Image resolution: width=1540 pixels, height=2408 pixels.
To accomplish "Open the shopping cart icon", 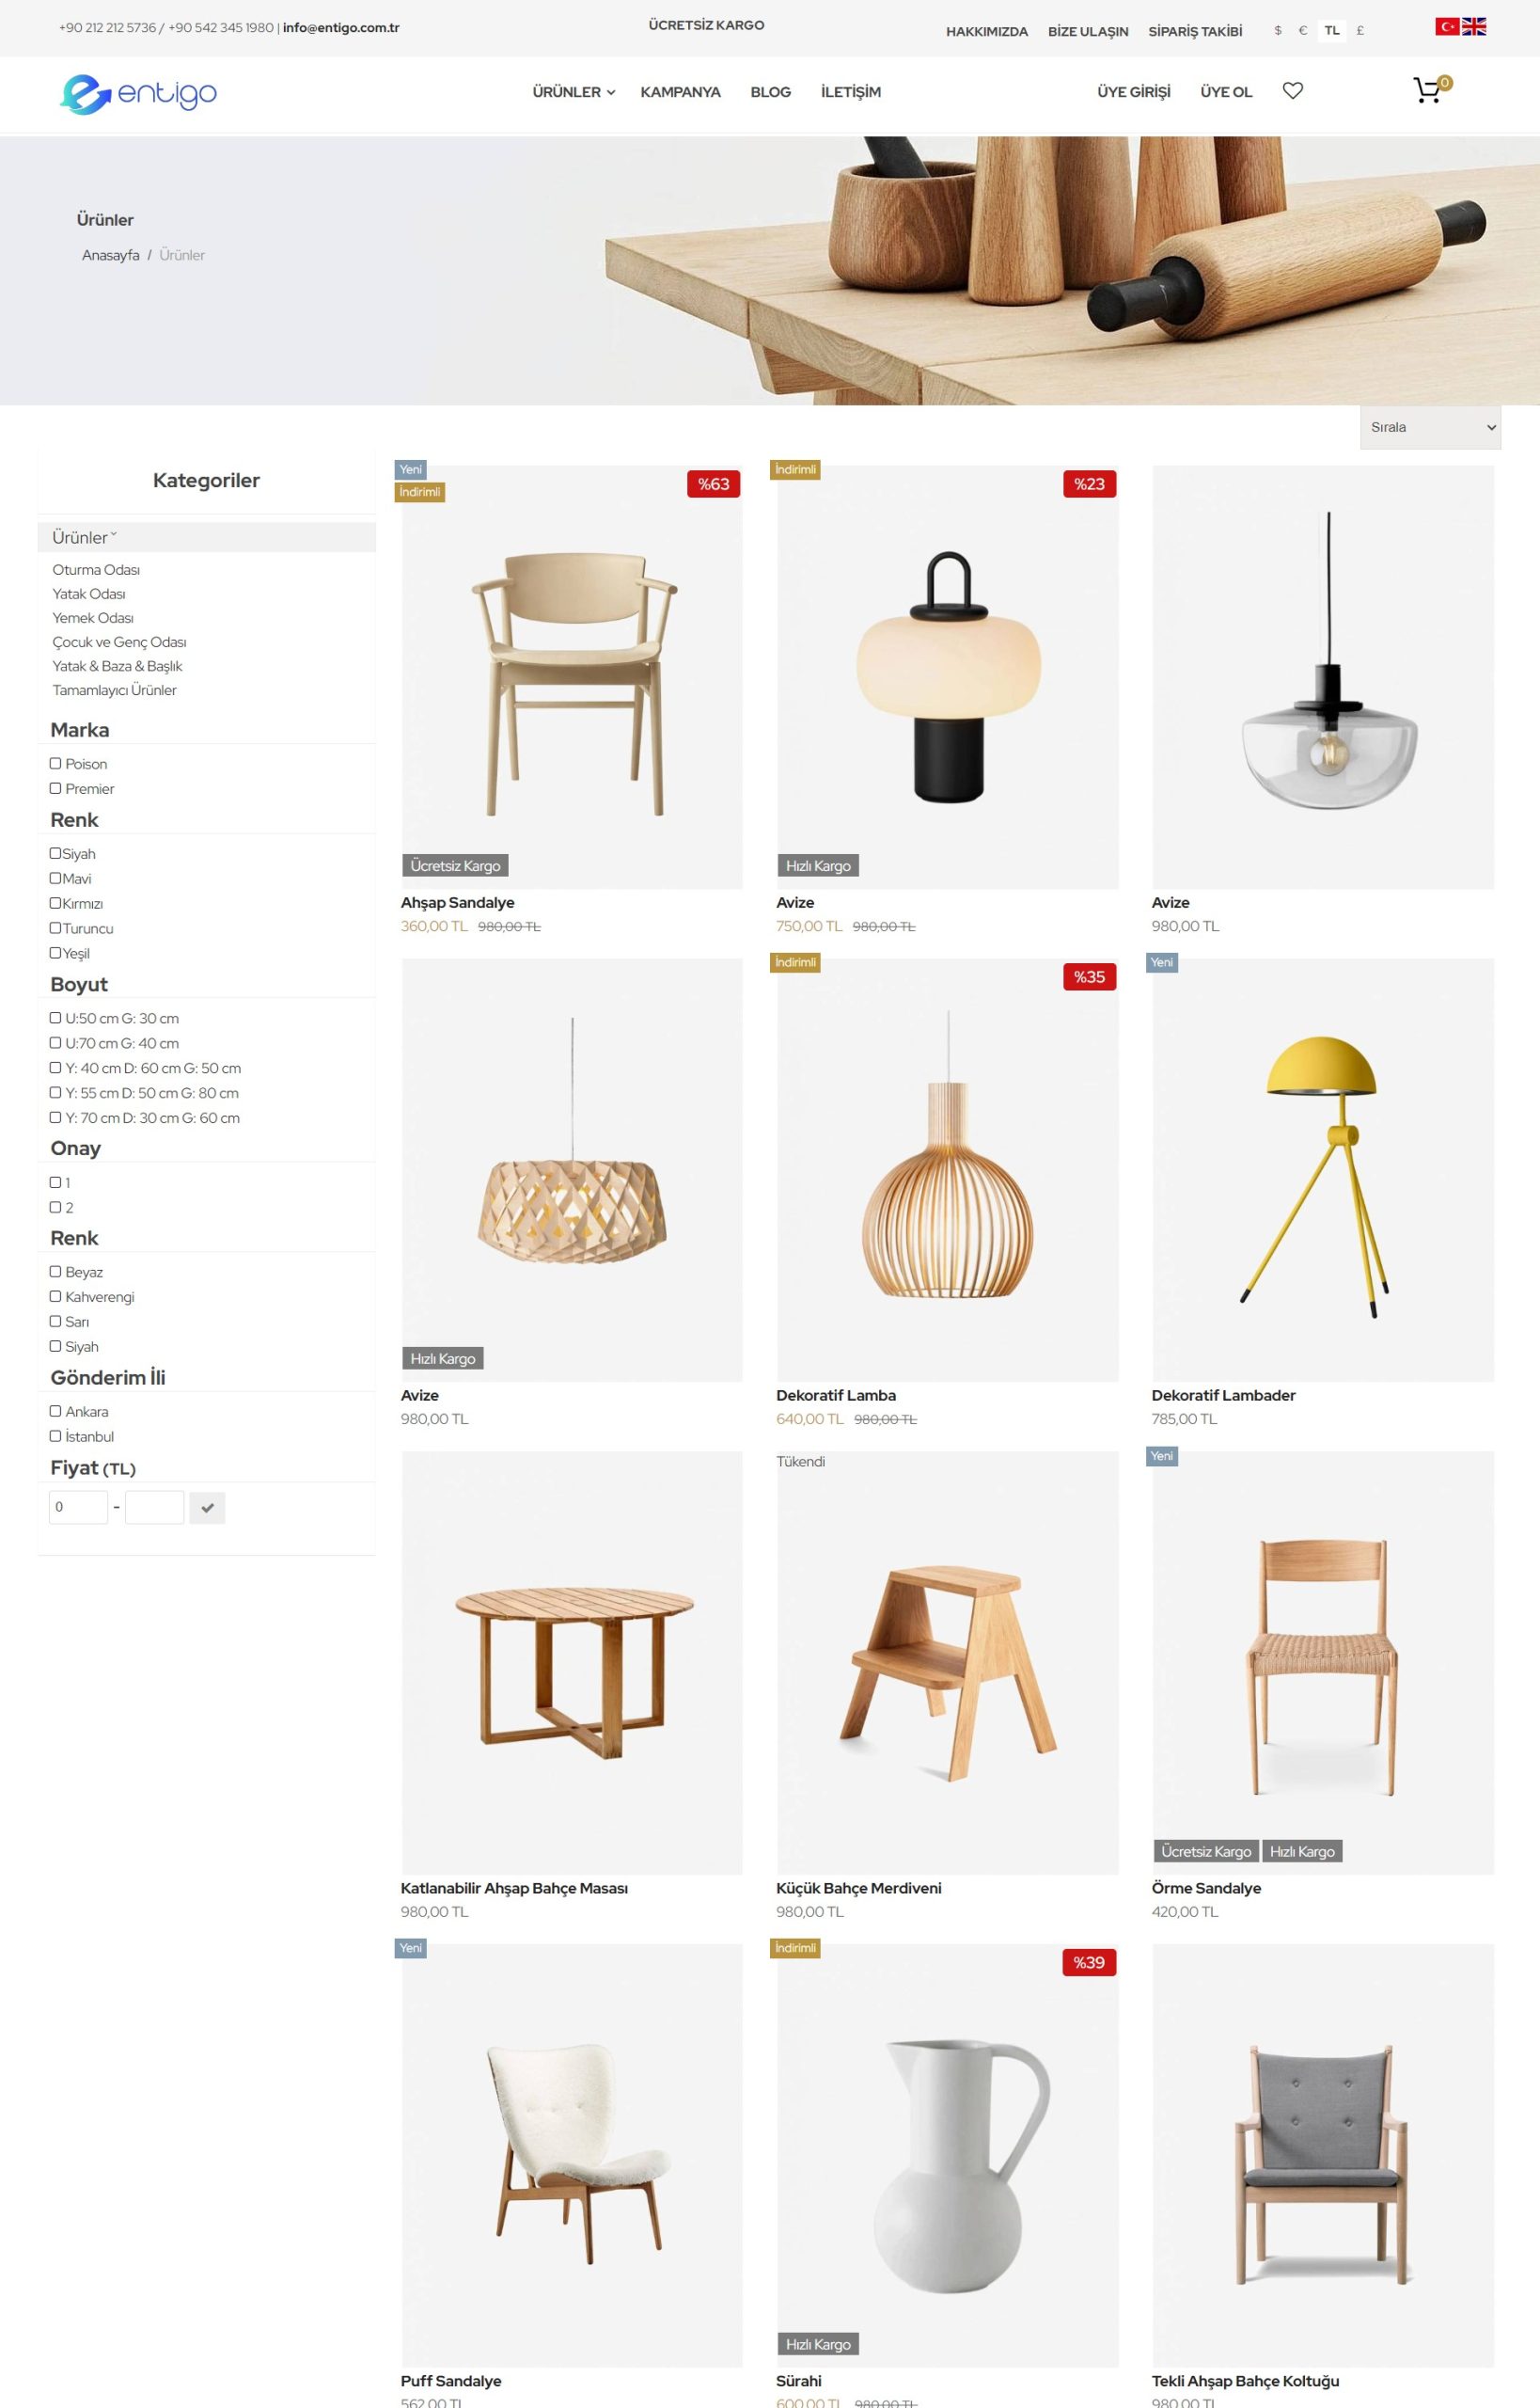I will 1427,91.
